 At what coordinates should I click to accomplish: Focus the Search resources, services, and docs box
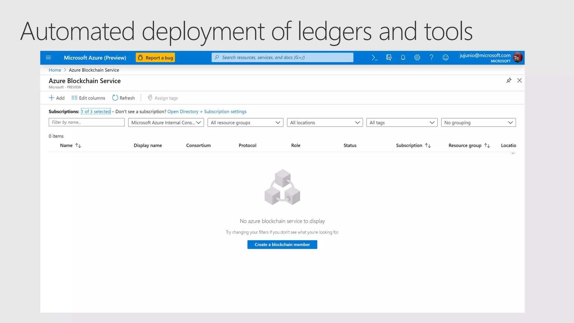[x=282, y=57]
